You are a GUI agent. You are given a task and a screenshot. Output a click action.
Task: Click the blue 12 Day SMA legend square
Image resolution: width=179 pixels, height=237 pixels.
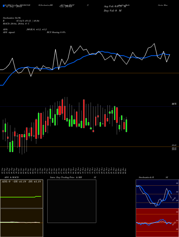click(4, 6)
